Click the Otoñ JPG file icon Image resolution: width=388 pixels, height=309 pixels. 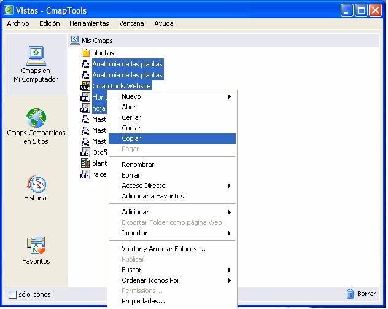tap(85, 152)
